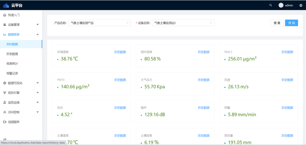Viewport: 306px width, 145px height.
Task: Collapse the 数据报表 menu chevron
Action: pyautogui.click(x=37, y=34)
